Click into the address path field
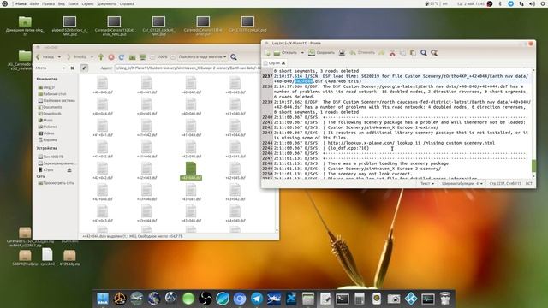Viewport: 548px width, 308px height. [188, 68]
